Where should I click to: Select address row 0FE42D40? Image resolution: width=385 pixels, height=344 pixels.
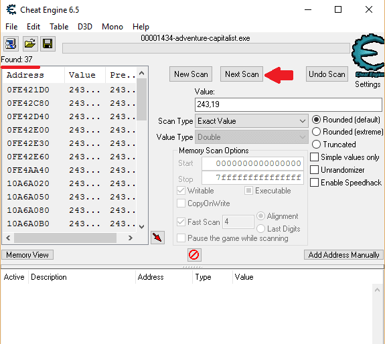(69, 116)
